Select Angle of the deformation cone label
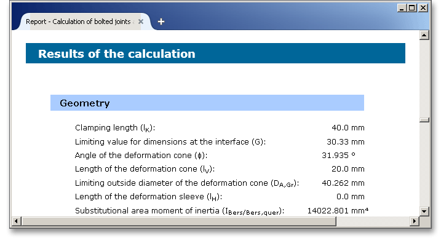This screenshot has height=238, width=441. (x=141, y=156)
